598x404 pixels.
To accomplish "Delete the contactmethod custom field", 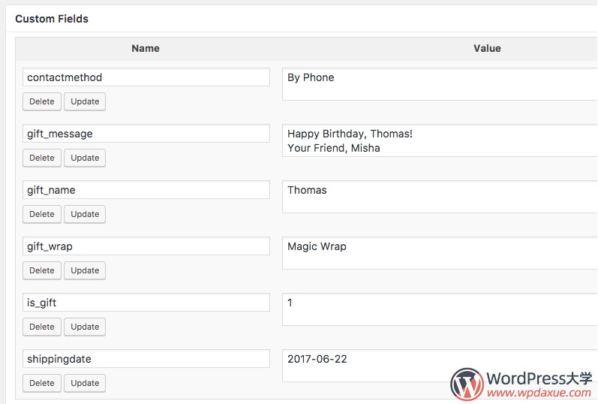I will (42, 101).
